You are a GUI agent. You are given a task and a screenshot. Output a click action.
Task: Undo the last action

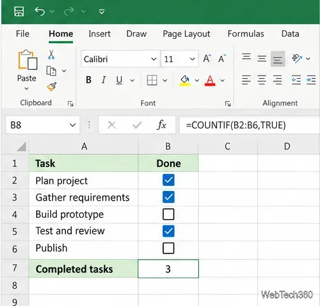(40, 11)
